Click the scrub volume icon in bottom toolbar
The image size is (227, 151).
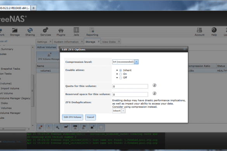49,127
